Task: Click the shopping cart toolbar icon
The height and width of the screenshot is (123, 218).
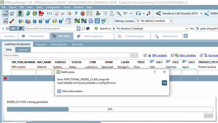Action: coord(12,13)
